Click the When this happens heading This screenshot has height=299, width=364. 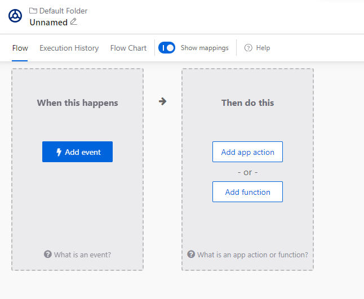click(78, 102)
